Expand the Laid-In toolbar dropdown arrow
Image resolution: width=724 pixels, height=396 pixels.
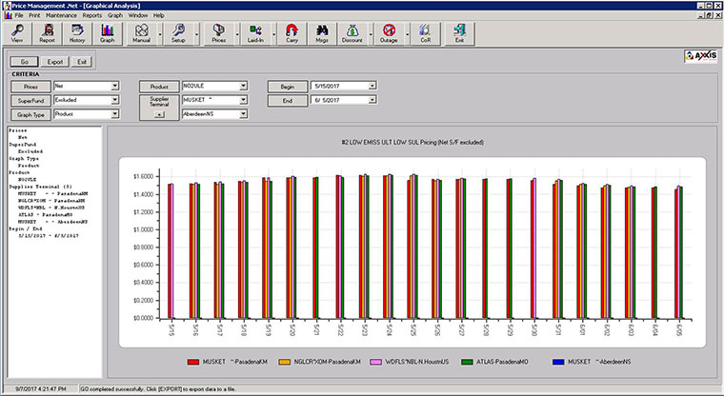coord(273,34)
